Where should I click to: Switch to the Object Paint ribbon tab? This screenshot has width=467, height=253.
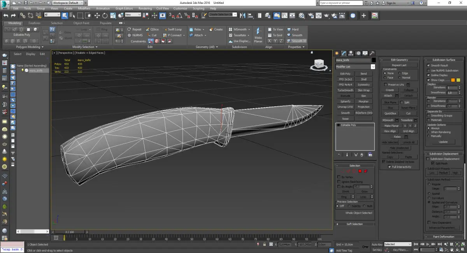click(x=81, y=23)
